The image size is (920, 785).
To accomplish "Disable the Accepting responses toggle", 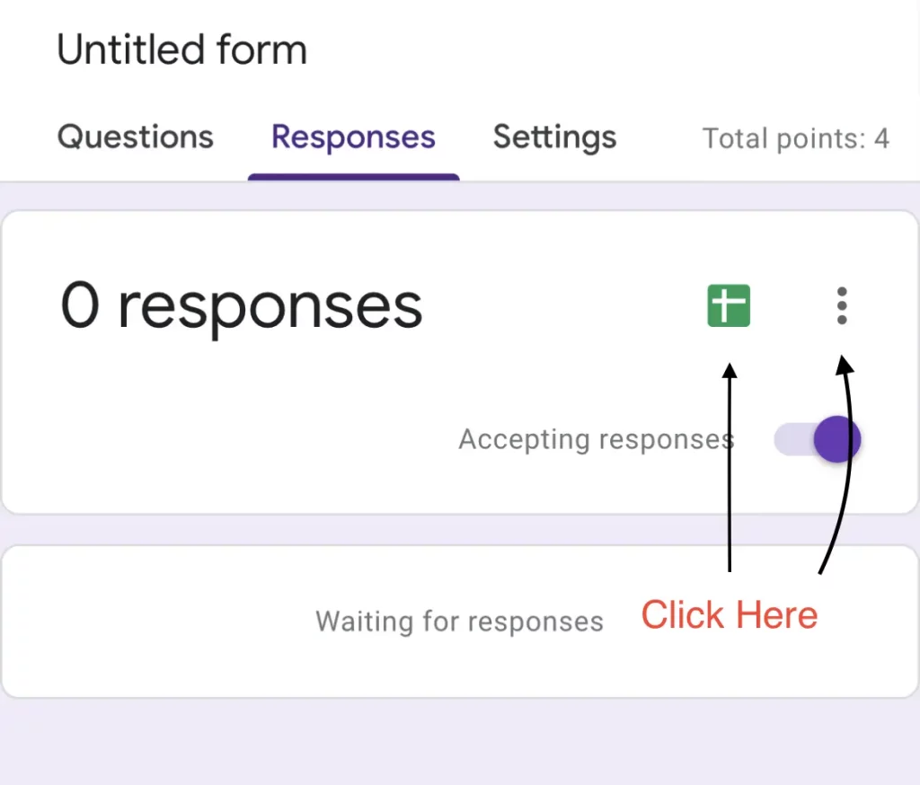I will coord(819,440).
